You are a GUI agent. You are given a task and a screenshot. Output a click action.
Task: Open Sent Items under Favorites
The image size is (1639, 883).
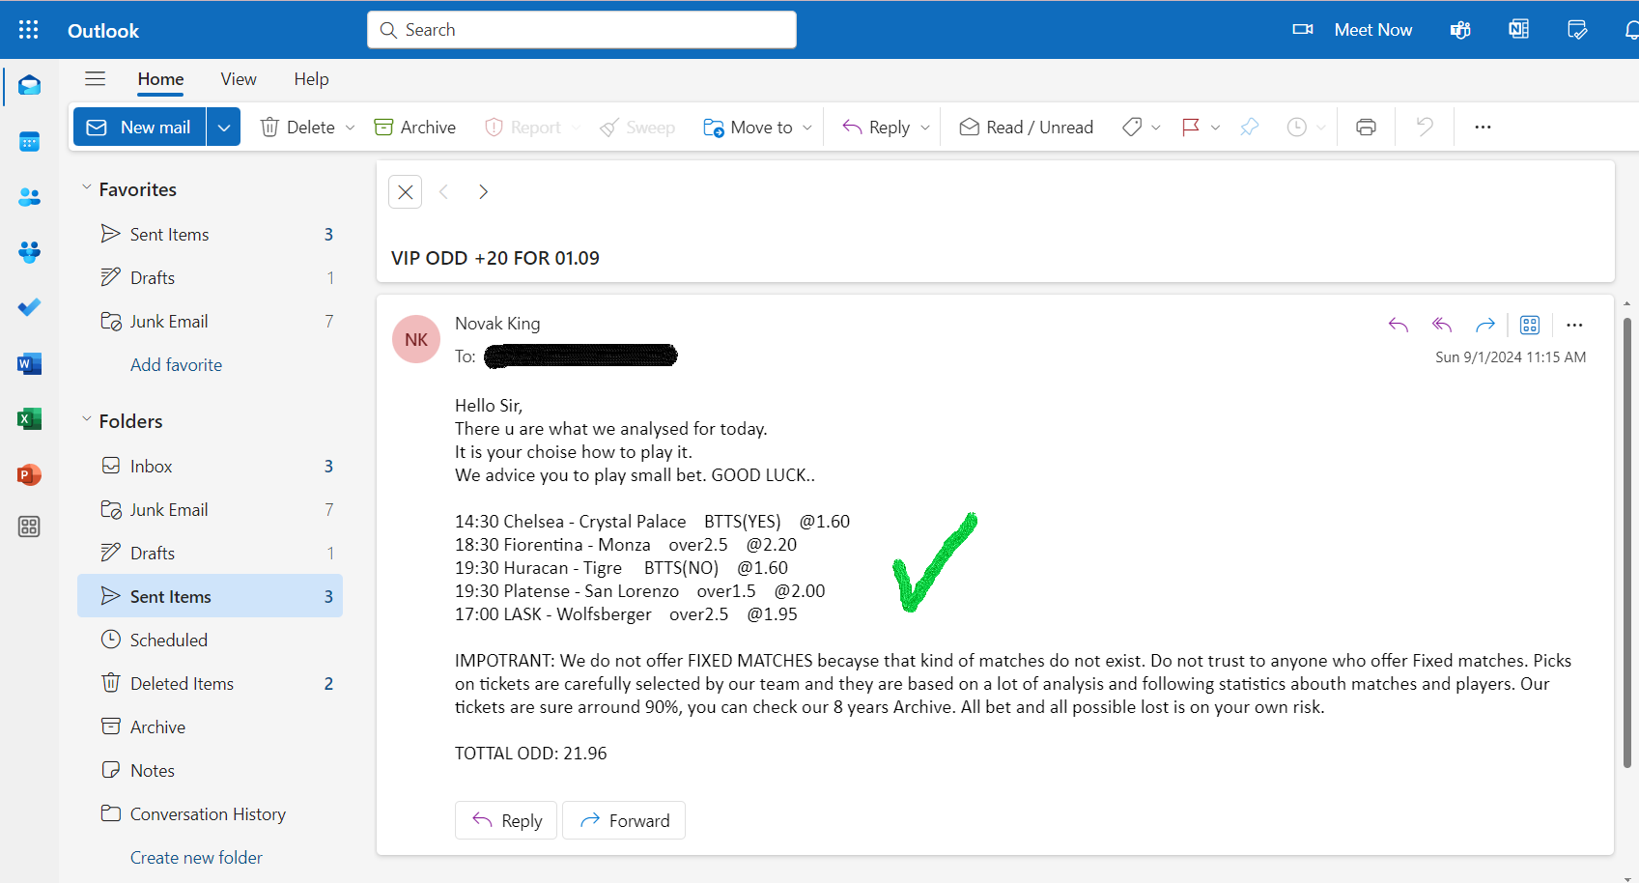pyautogui.click(x=210, y=234)
